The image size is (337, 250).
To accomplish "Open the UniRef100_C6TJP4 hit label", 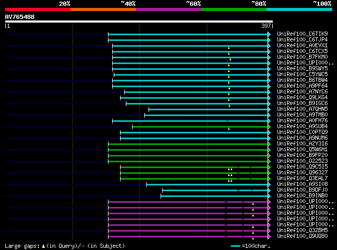I will coord(302,39).
